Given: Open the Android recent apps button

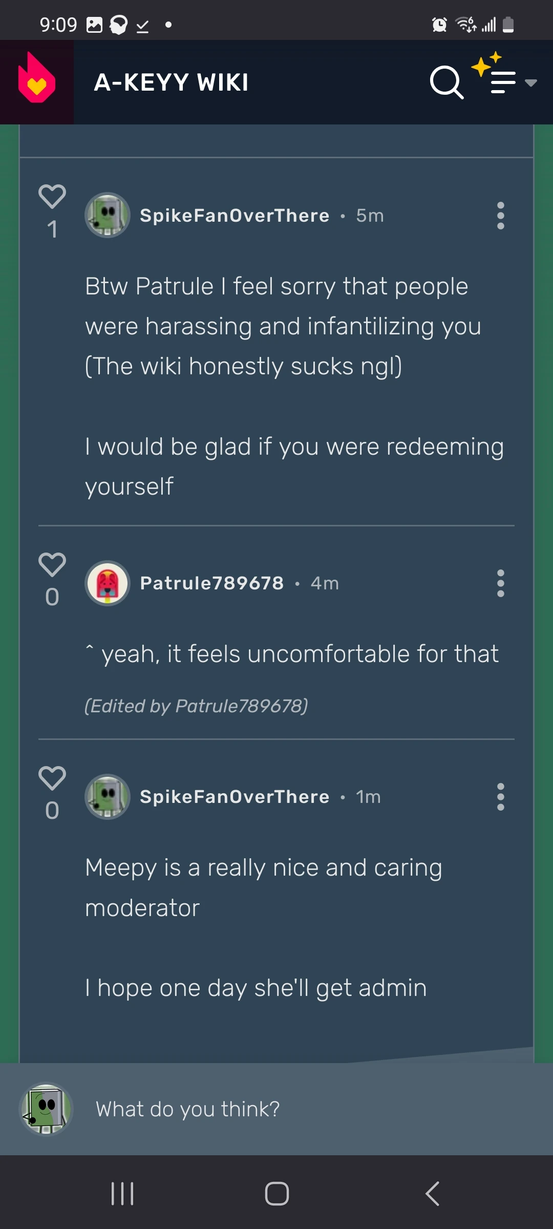Looking at the screenshot, I should 121,1193.
